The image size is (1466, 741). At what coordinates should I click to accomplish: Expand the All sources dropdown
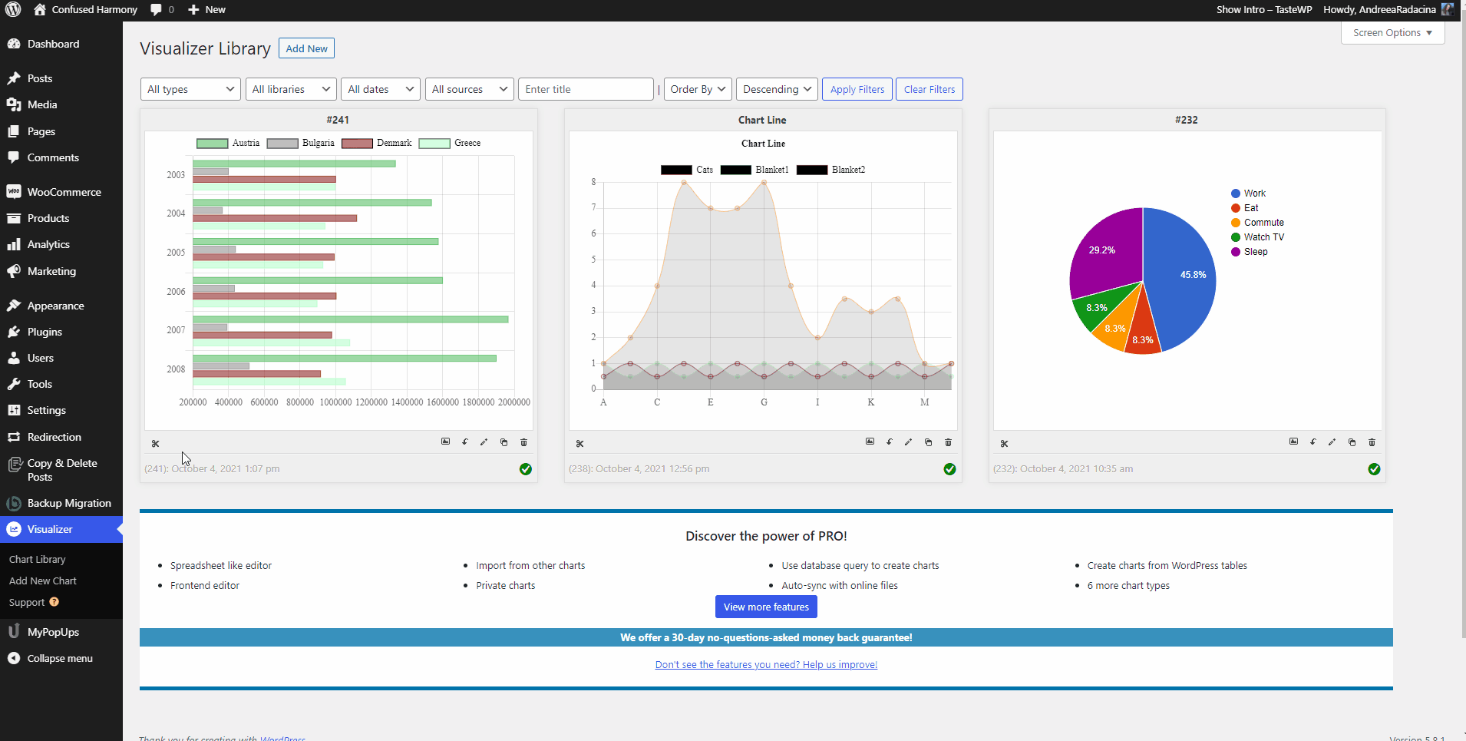pyautogui.click(x=469, y=89)
